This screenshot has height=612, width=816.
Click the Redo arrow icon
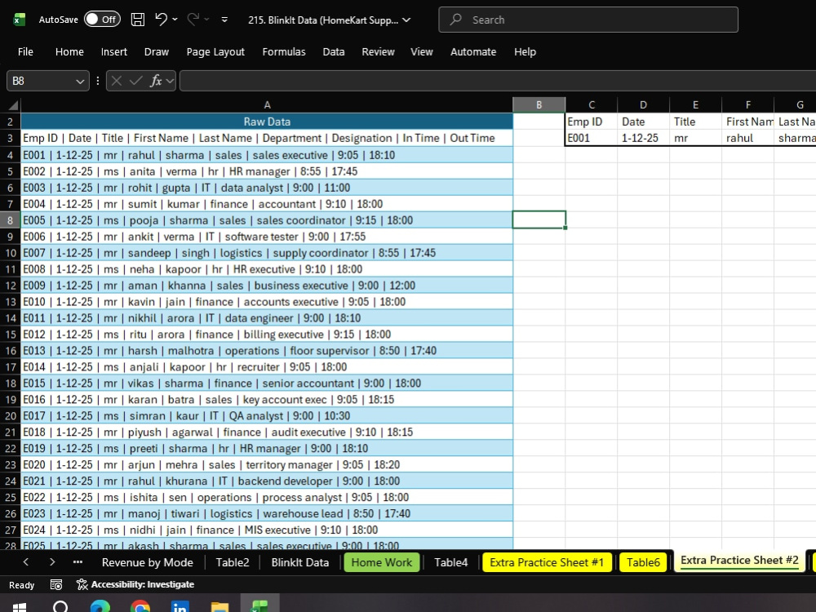[193, 20]
